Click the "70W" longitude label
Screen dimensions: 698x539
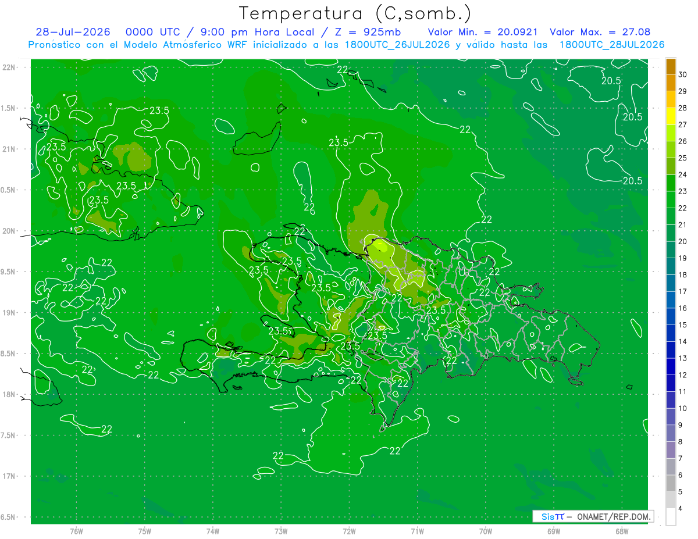point(485,531)
